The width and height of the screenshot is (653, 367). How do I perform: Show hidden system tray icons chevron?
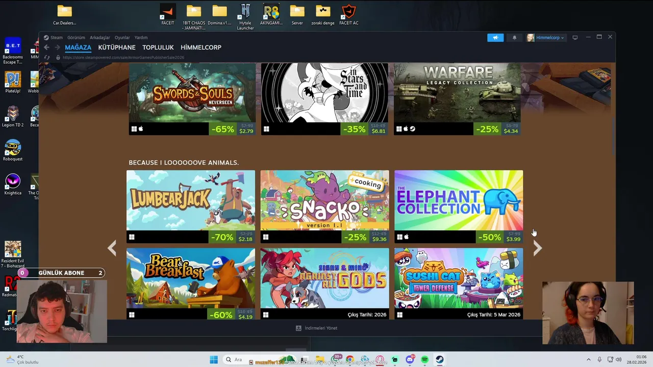tap(588, 360)
